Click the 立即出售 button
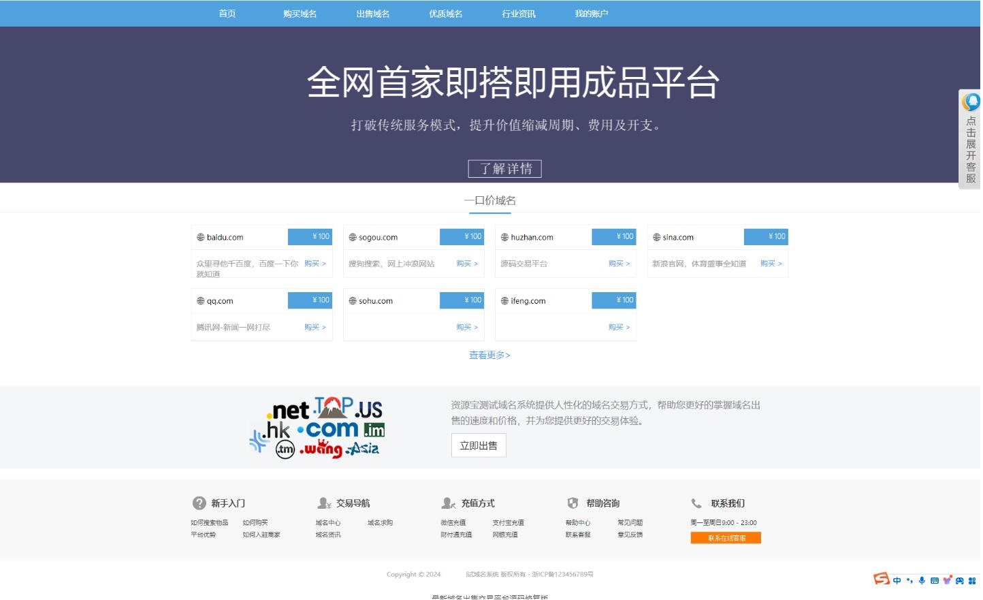This screenshot has height=600, width=983. tap(479, 445)
